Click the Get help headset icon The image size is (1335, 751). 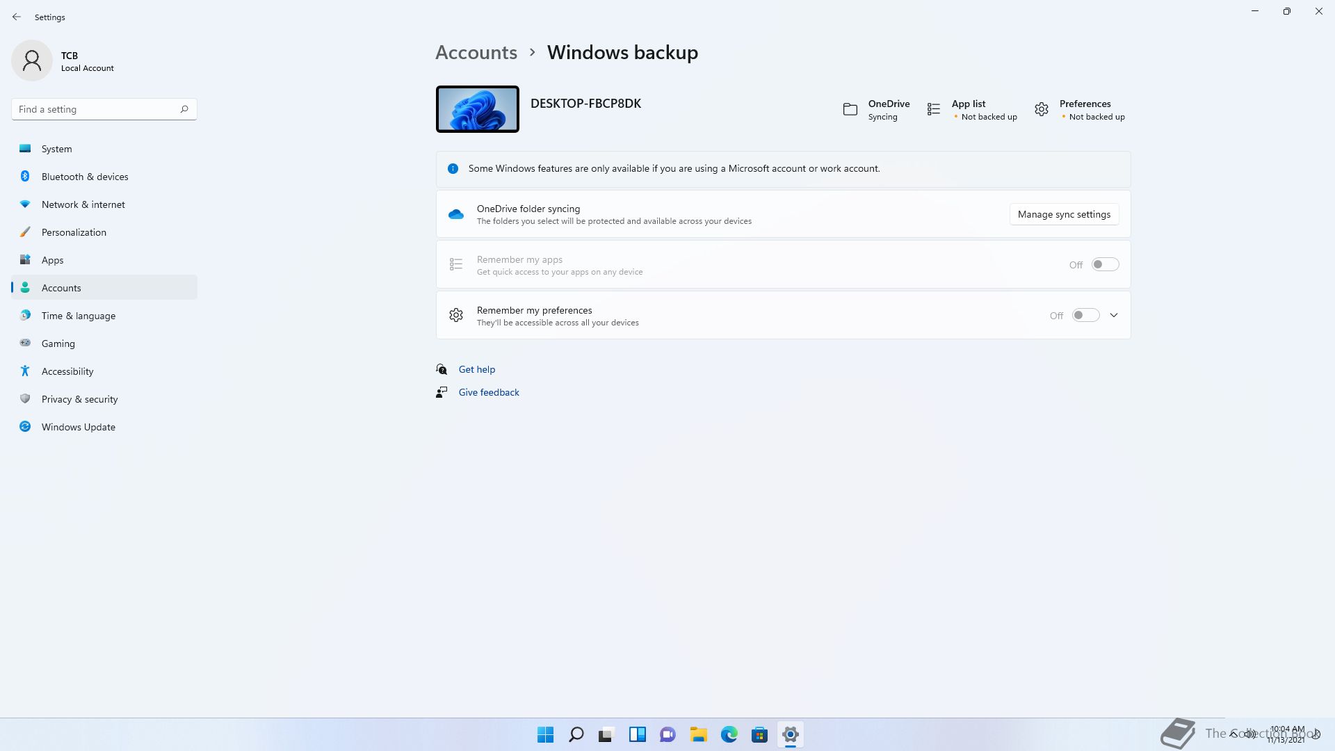tap(442, 369)
